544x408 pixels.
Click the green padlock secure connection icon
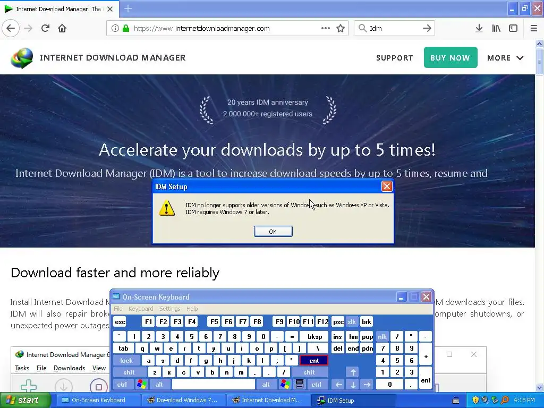coord(125,28)
